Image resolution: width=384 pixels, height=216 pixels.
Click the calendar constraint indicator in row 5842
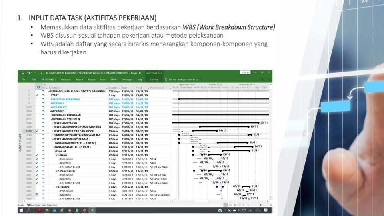point(37,195)
